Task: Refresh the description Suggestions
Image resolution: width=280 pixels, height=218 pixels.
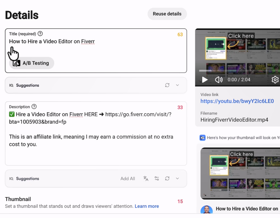Action: 167,178
